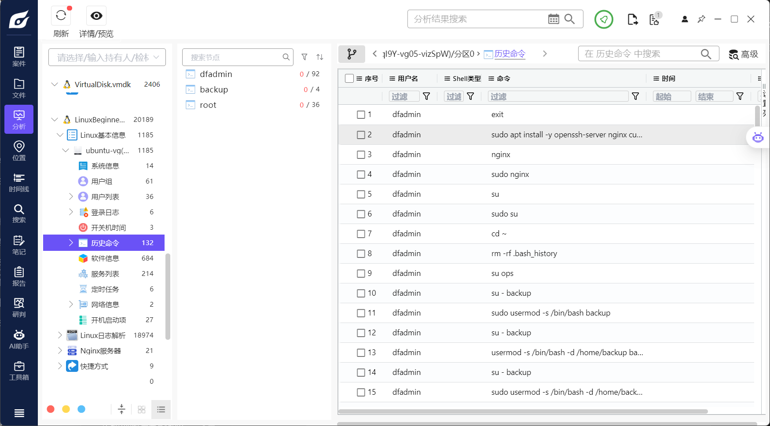The height and width of the screenshot is (426, 770).
Task: Expand the 快捷方式 tree node
Action: point(60,366)
